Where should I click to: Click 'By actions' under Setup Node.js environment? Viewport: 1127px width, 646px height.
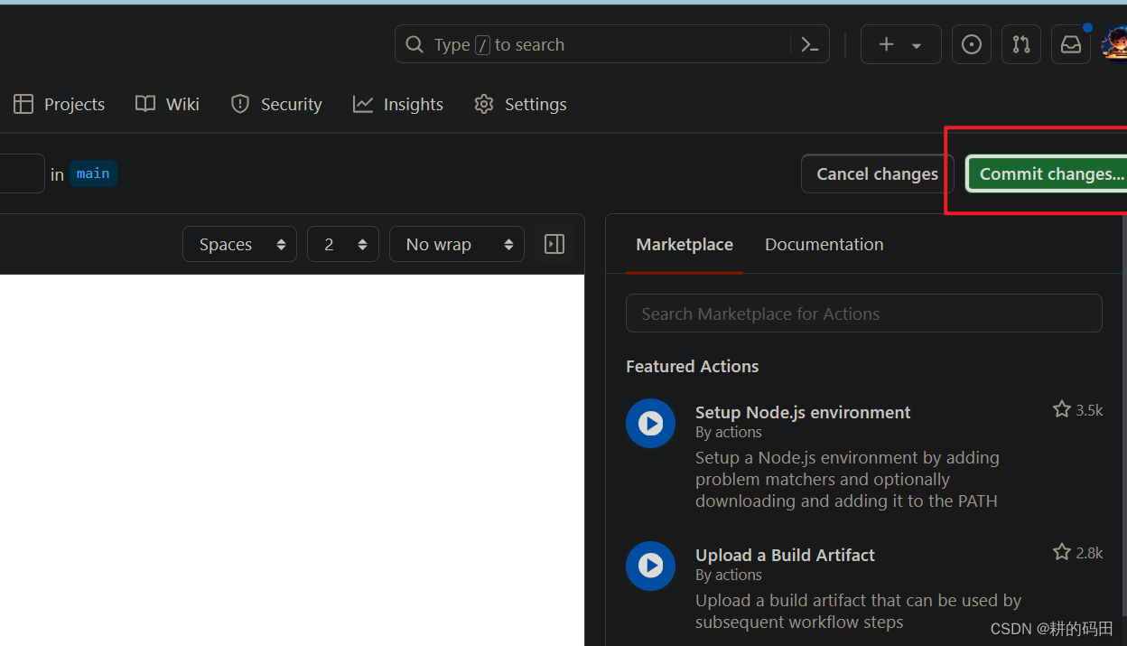coord(729,432)
